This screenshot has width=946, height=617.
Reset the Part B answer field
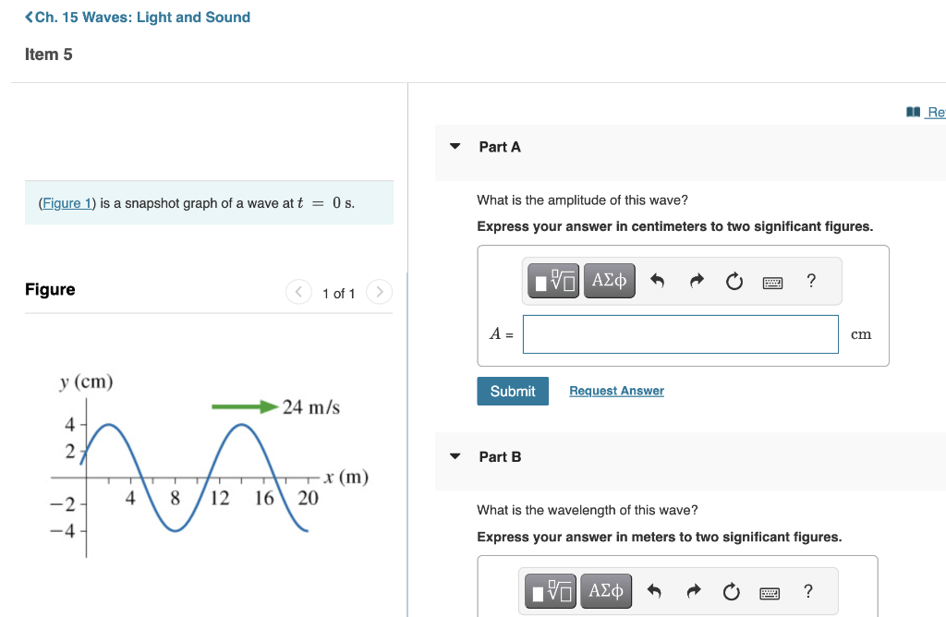[732, 591]
